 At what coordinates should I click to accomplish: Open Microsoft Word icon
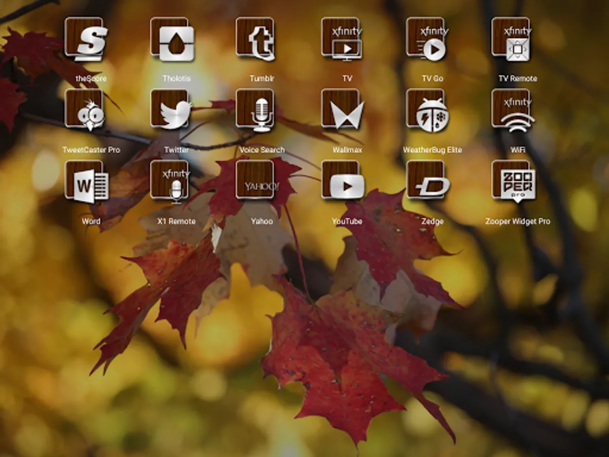point(86,182)
